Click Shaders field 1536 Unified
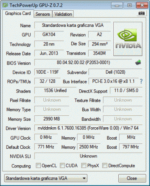Screen dimensions: 150x186 [55, 91]
